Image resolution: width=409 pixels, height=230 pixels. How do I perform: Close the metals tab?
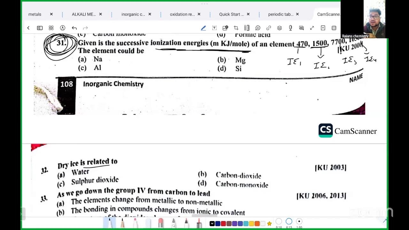click(51, 14)
